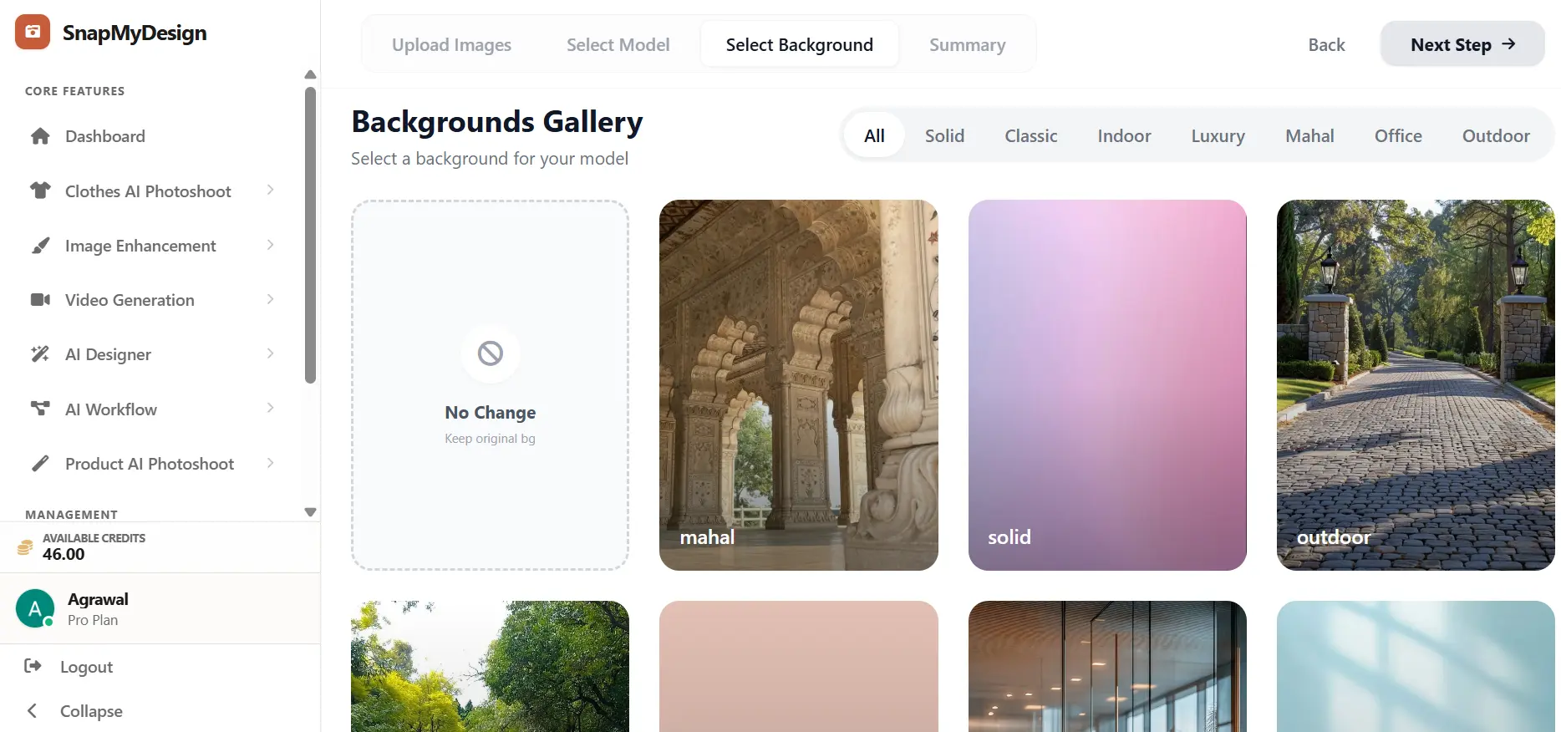The height and width of the screenshot is (732, 1561).
Task: Click the No Change prohibited circle icon
Action: [x=491, y=353]
